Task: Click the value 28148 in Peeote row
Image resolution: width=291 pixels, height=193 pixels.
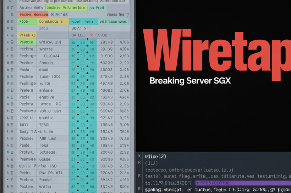Action: click(106, 42)
